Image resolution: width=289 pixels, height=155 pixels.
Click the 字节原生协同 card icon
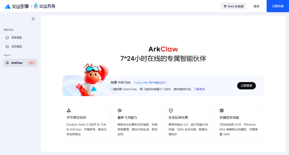click(x=69, y=110)
